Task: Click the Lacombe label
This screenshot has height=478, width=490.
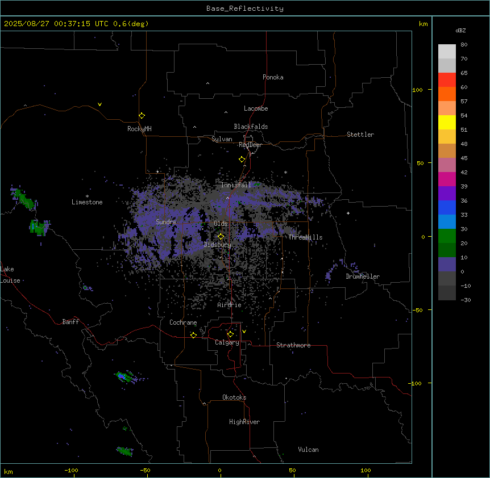Action: point(256,108)
